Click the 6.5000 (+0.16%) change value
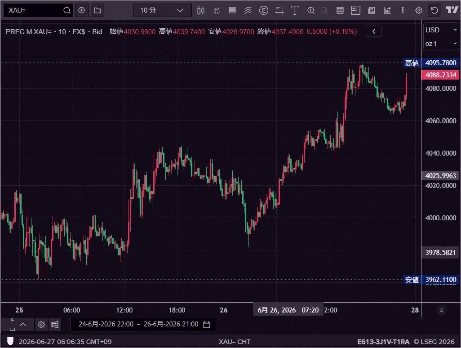The width and height of the screenshot is (461, 348). tap(332, 31)
